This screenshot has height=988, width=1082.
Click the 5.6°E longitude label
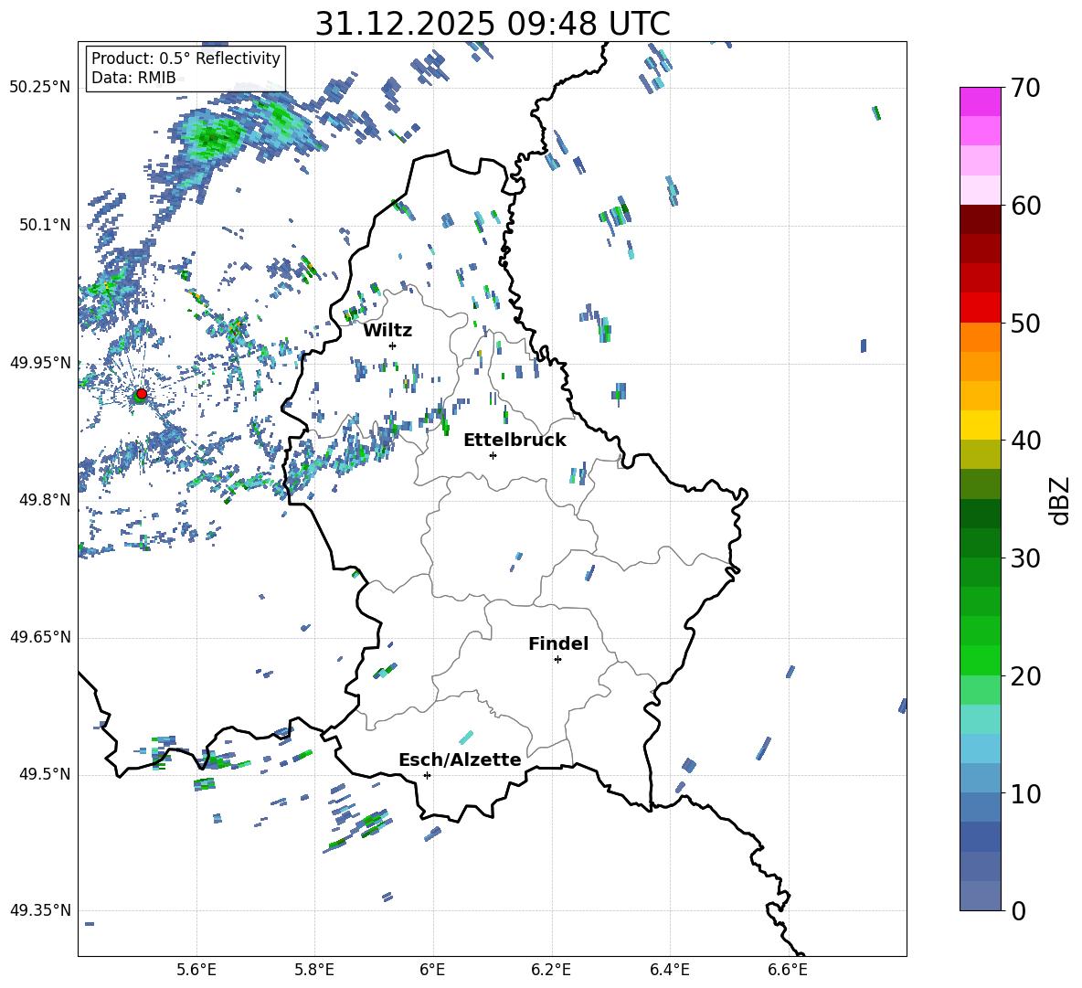pos(196,971)
